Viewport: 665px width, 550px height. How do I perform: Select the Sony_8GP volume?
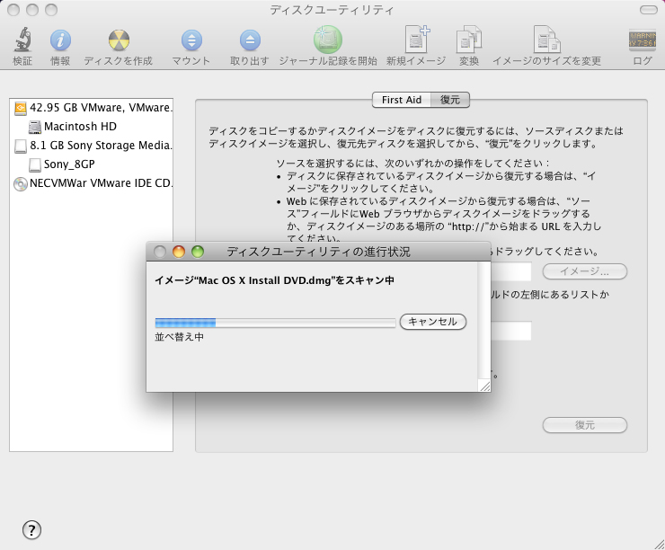pyautogui.click(x=91, y=164)
